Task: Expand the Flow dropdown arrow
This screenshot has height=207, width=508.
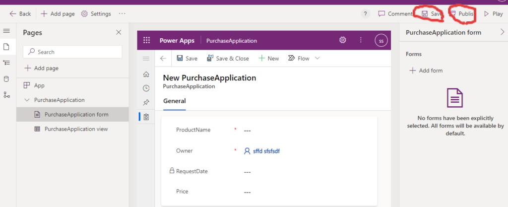Action: coord(317,58)
